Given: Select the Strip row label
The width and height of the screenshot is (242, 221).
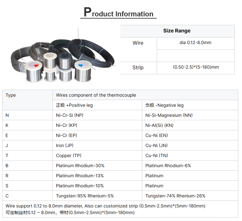Looking at the screenshot, I should coord(138,67).
